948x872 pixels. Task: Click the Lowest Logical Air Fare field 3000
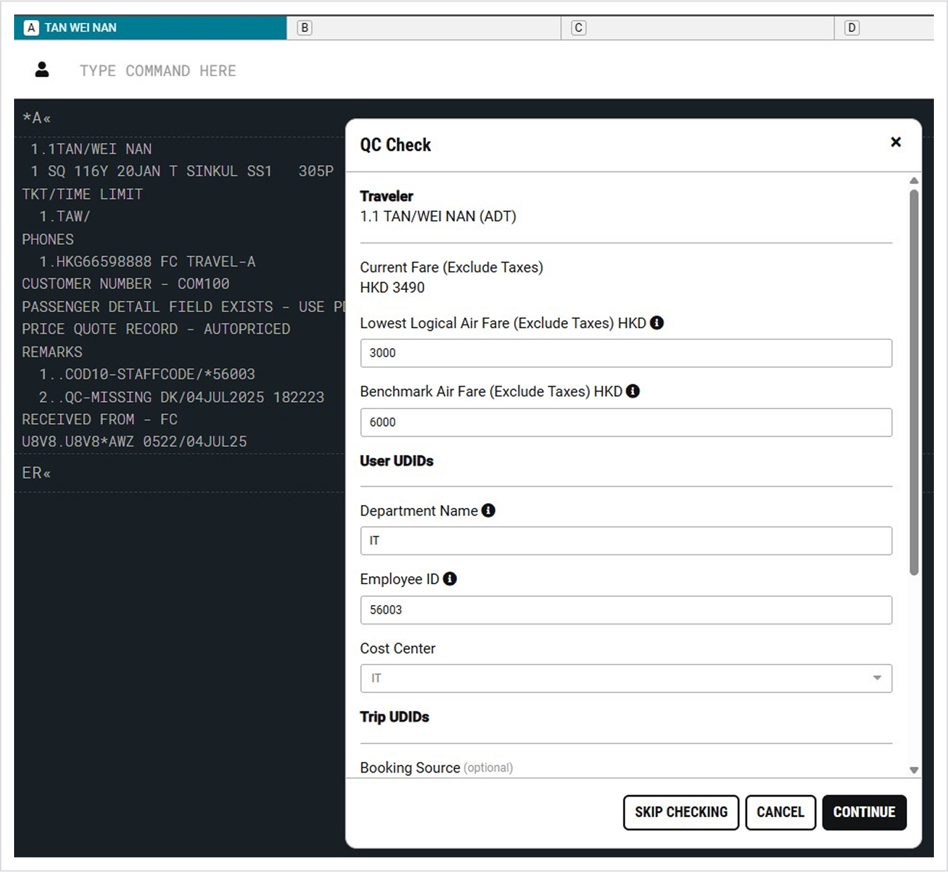click(x=626, y=353)
